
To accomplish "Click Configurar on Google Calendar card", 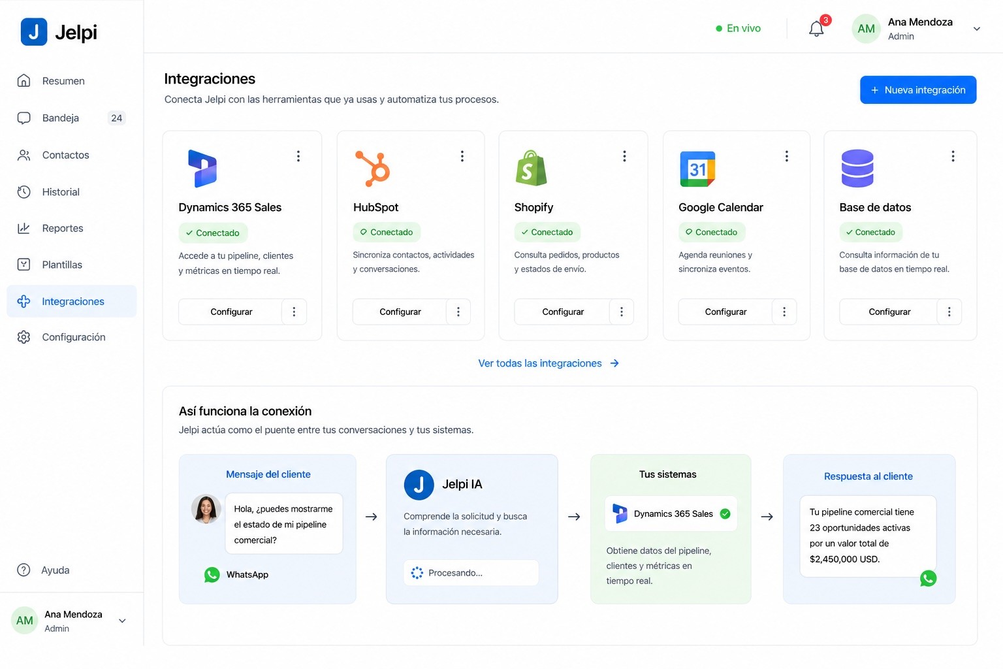I will click(725, 312).
